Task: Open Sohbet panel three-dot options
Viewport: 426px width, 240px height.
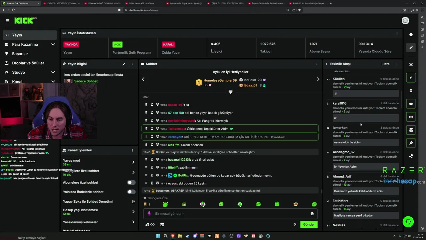Action: click(x=317, y=64)
